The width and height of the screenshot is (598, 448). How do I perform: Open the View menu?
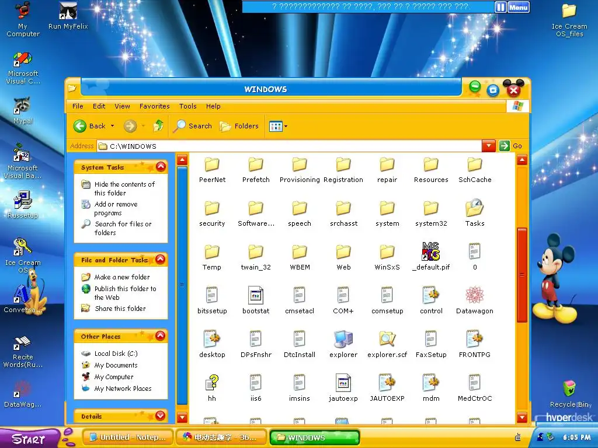(123, 106)
